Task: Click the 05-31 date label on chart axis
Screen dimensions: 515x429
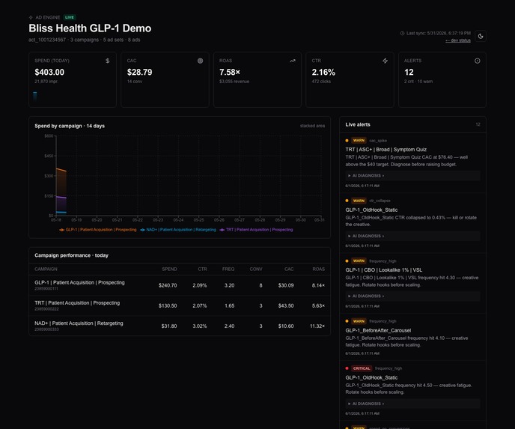Action: point(319,220)
